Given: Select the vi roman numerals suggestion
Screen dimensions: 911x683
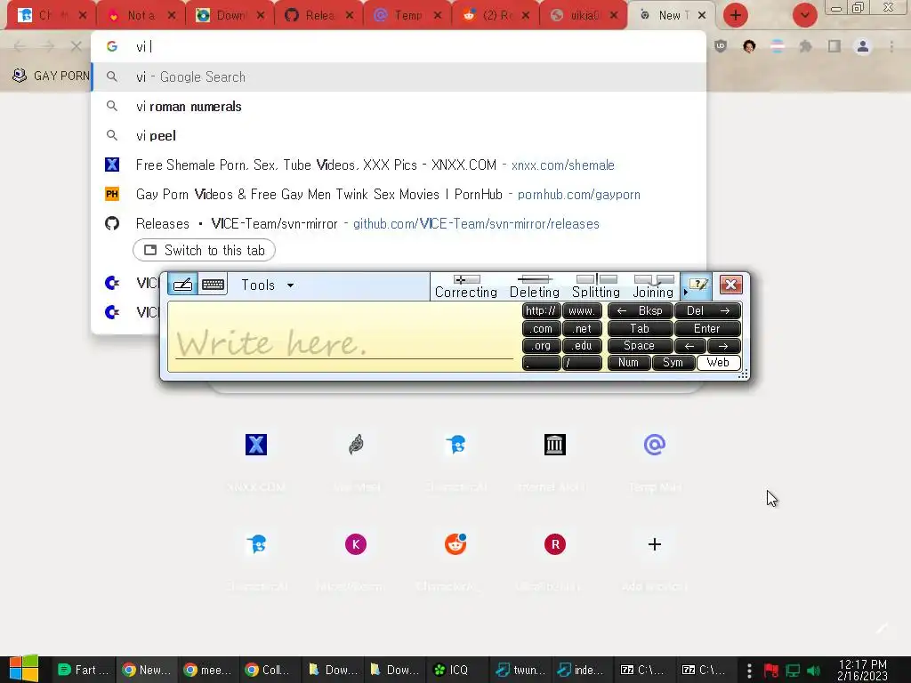Looking at the screenshot, I should [x=399, y=107].
